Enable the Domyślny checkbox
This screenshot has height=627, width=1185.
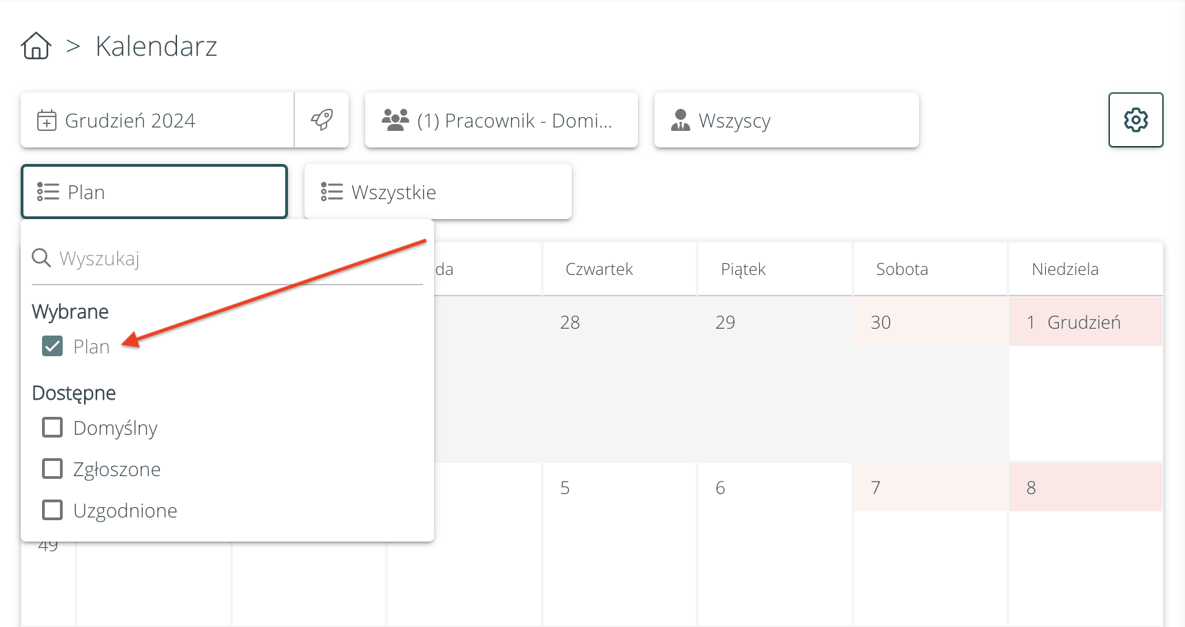tap(52, 427)
